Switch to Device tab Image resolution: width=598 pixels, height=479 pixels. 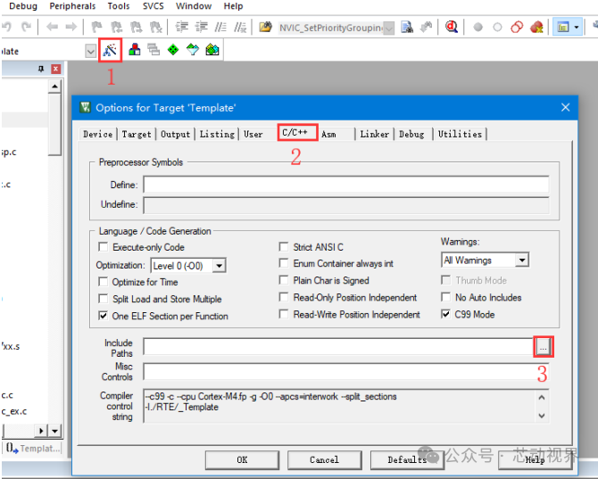(x=98, y=134)
